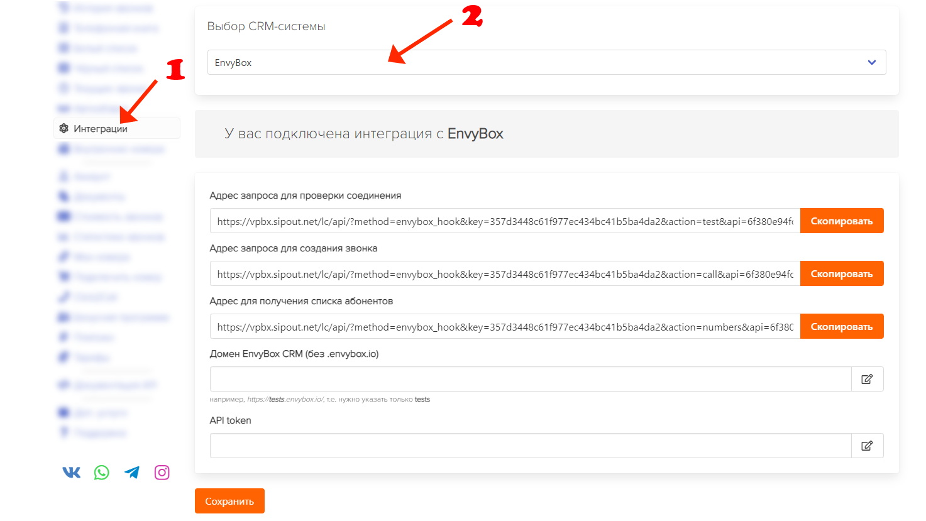Copy the call creation request address
The height and width of the screenshot is (521, 926).
tap(841, 274)
